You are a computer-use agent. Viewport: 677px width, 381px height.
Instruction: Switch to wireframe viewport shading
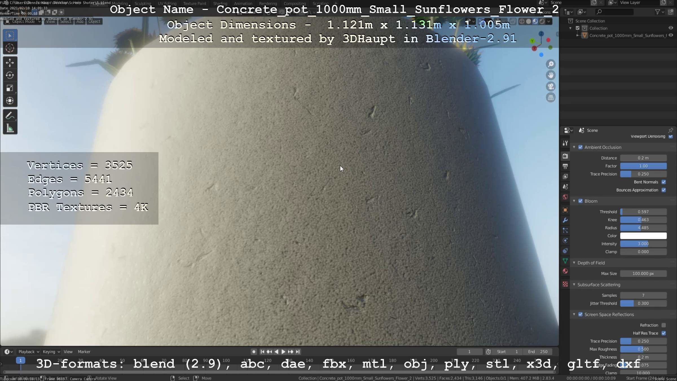click(x=522, y=21)
